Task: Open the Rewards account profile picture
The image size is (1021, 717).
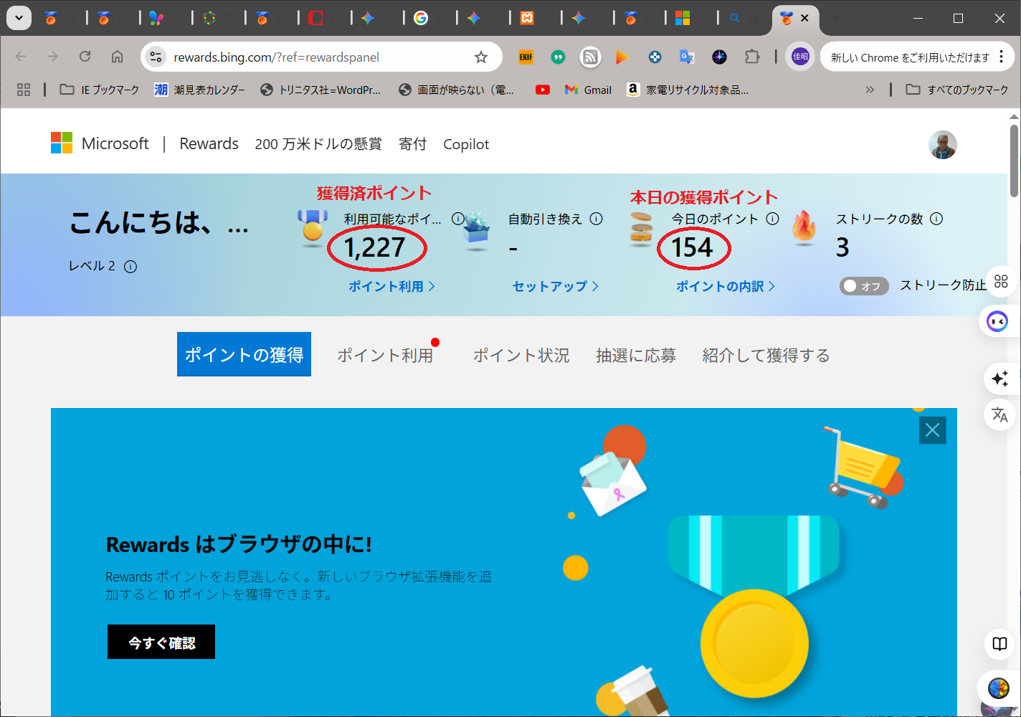Action: point(942,145)
